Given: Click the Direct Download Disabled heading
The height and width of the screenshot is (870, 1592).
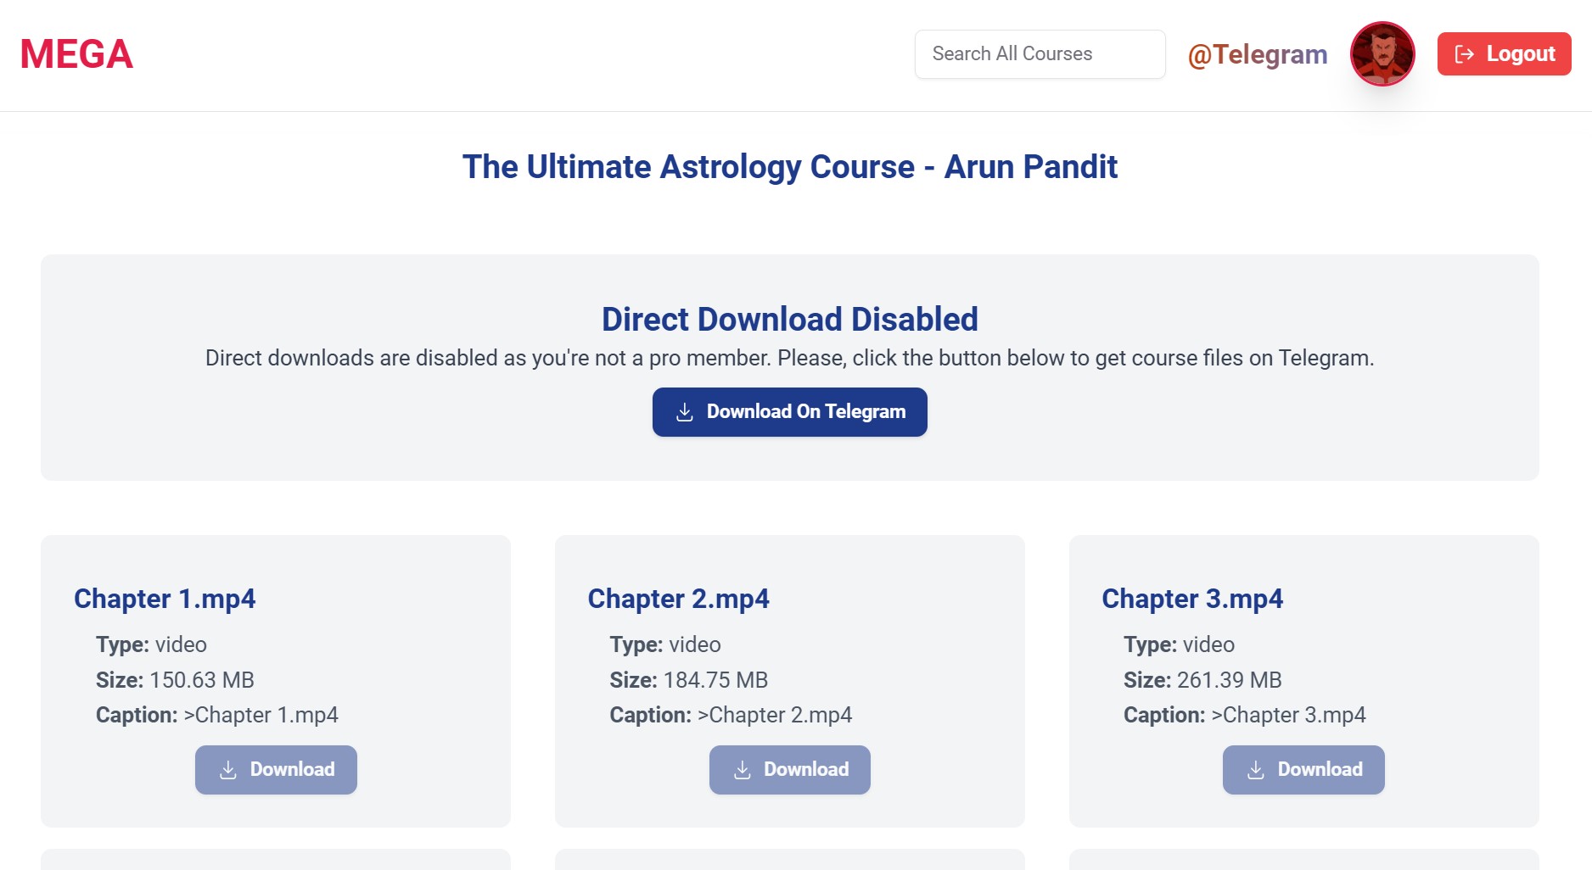Looking at the screenshot, I should point(789,320).
